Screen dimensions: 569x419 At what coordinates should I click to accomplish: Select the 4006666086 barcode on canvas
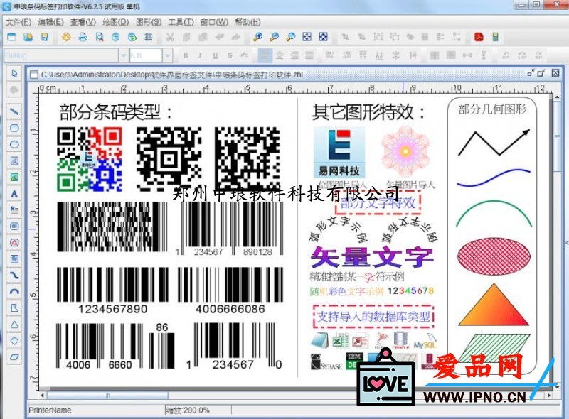[230, 290]
